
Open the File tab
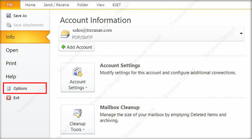(x=10, y=5)
